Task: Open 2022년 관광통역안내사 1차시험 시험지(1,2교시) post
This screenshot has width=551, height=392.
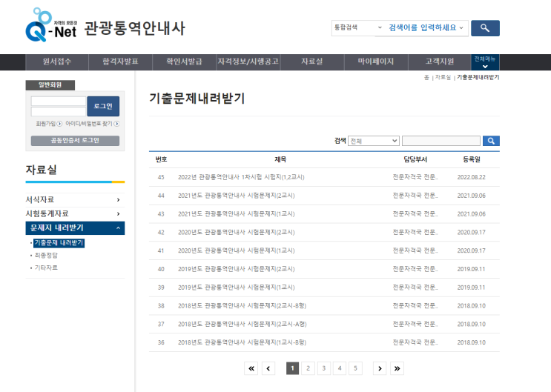Action: pyautogui.click(x=241, y=177)
